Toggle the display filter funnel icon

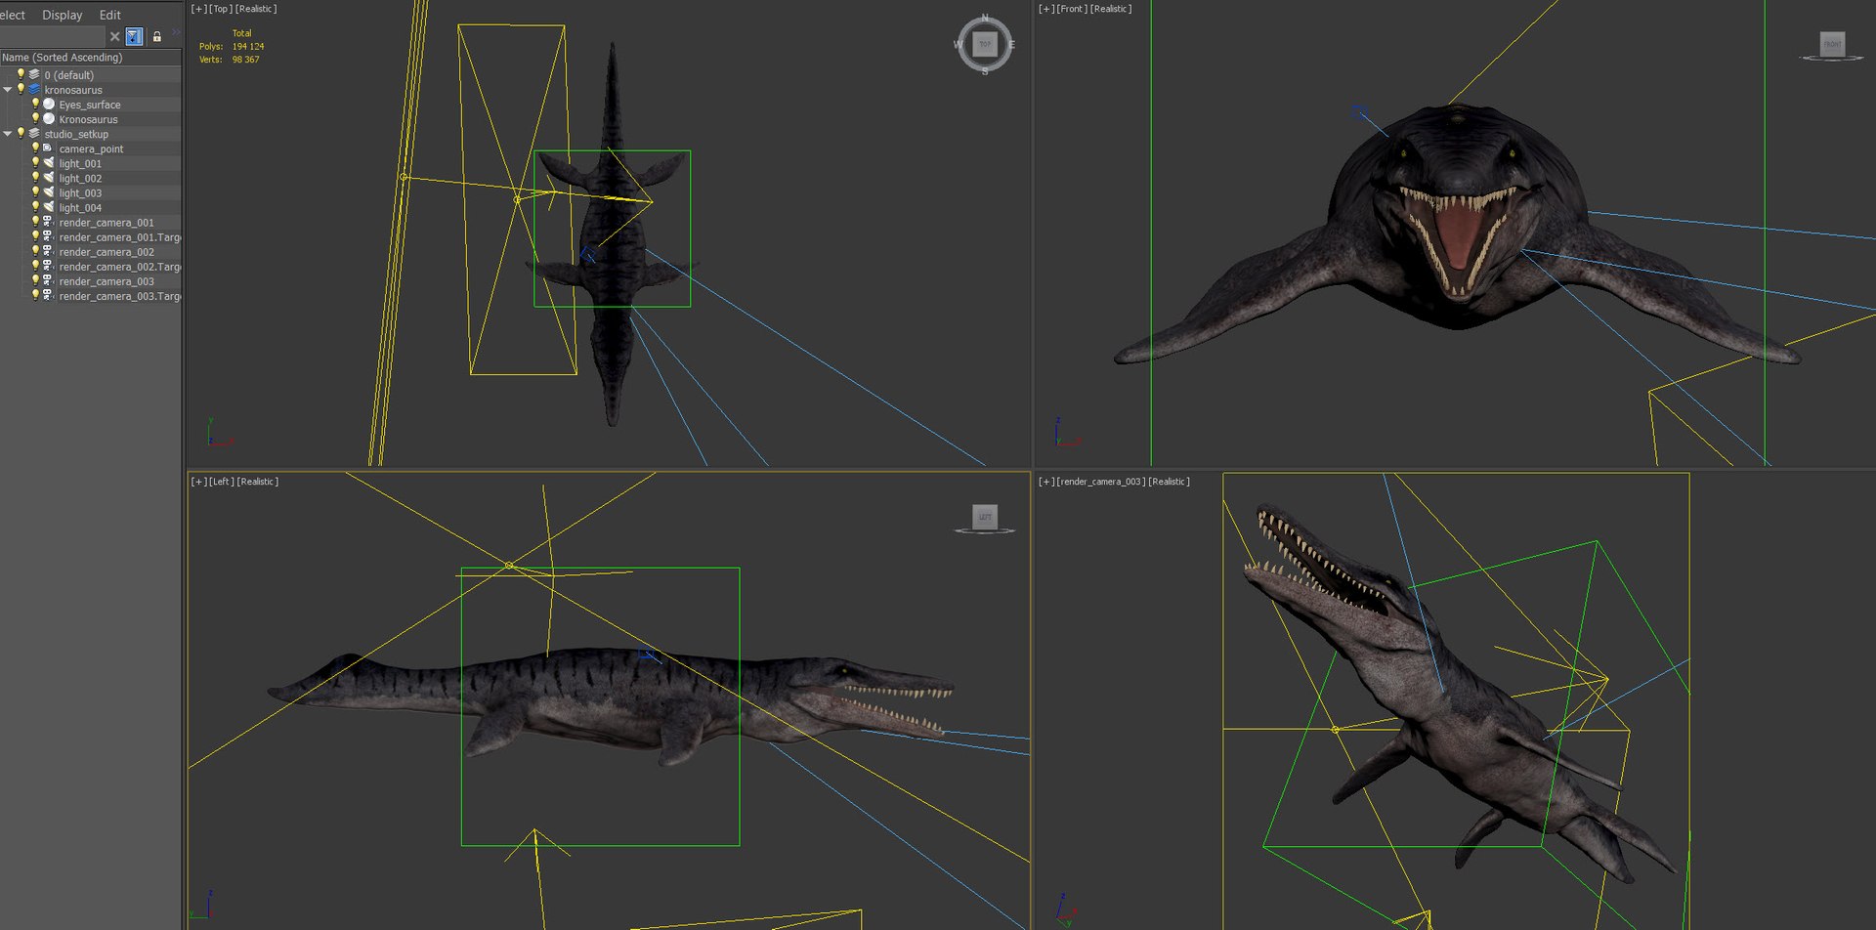[134, 37]
